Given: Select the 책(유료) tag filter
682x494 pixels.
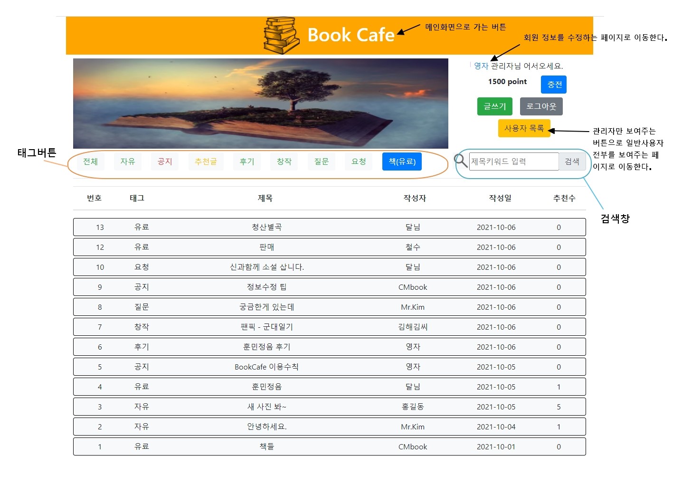Looking at the screenshot, I should (x=401, y=161).
